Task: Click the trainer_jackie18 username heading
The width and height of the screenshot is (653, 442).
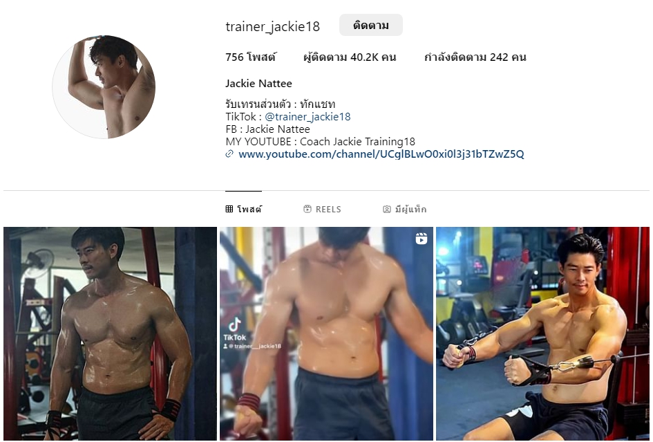Action: click(x=273, y=27)
